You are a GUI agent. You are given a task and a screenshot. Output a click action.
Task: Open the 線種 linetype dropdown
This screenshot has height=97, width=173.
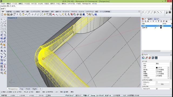pos(168,72)
